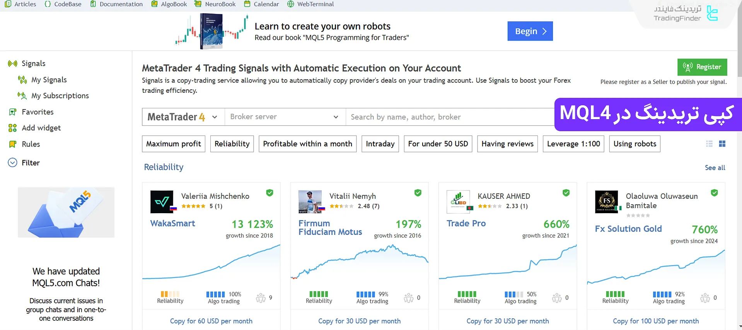Click the Add widget icon
Screen dimensions: 742x330
[x=12, y=128]
